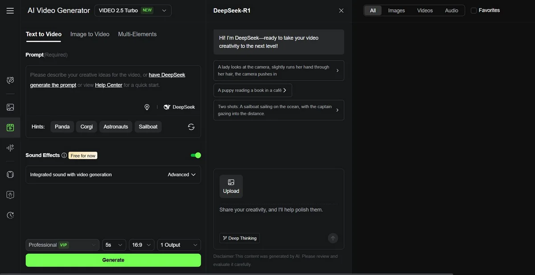The height and width of the screenshot is (275, 535).
Task: Open the 5s duration dropdown
Action: pyautogui.click(x=114, y=245)
